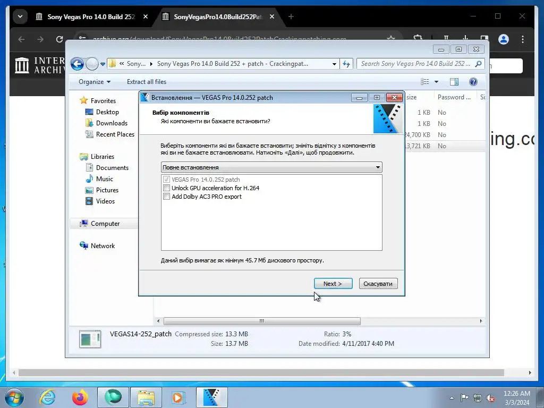Image resolution: width=544 pixels, height=408 pixels.
Task: Open the Windows Start button
Action: click(x=13, y=397)
